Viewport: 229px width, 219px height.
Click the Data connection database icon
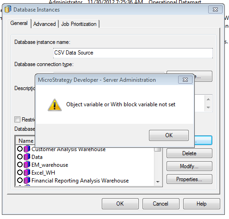pyautogui.click(x=27, y=157)
